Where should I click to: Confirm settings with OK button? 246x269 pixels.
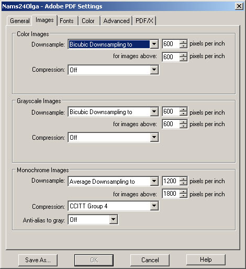click(94, 260)
